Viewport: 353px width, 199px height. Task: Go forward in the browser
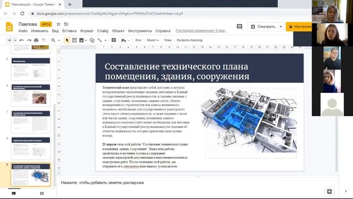click(x=14, y=13)
